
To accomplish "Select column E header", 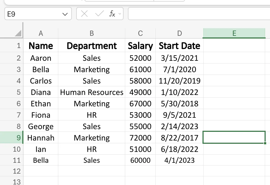I will (234, 33).
